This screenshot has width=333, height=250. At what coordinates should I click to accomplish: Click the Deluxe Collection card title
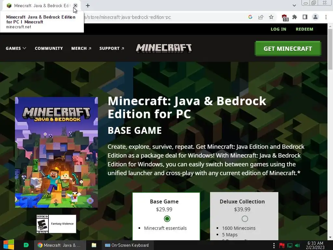[x=242, y=201]
